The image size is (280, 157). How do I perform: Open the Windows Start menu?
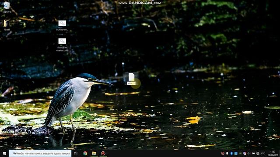pos(4,153)
